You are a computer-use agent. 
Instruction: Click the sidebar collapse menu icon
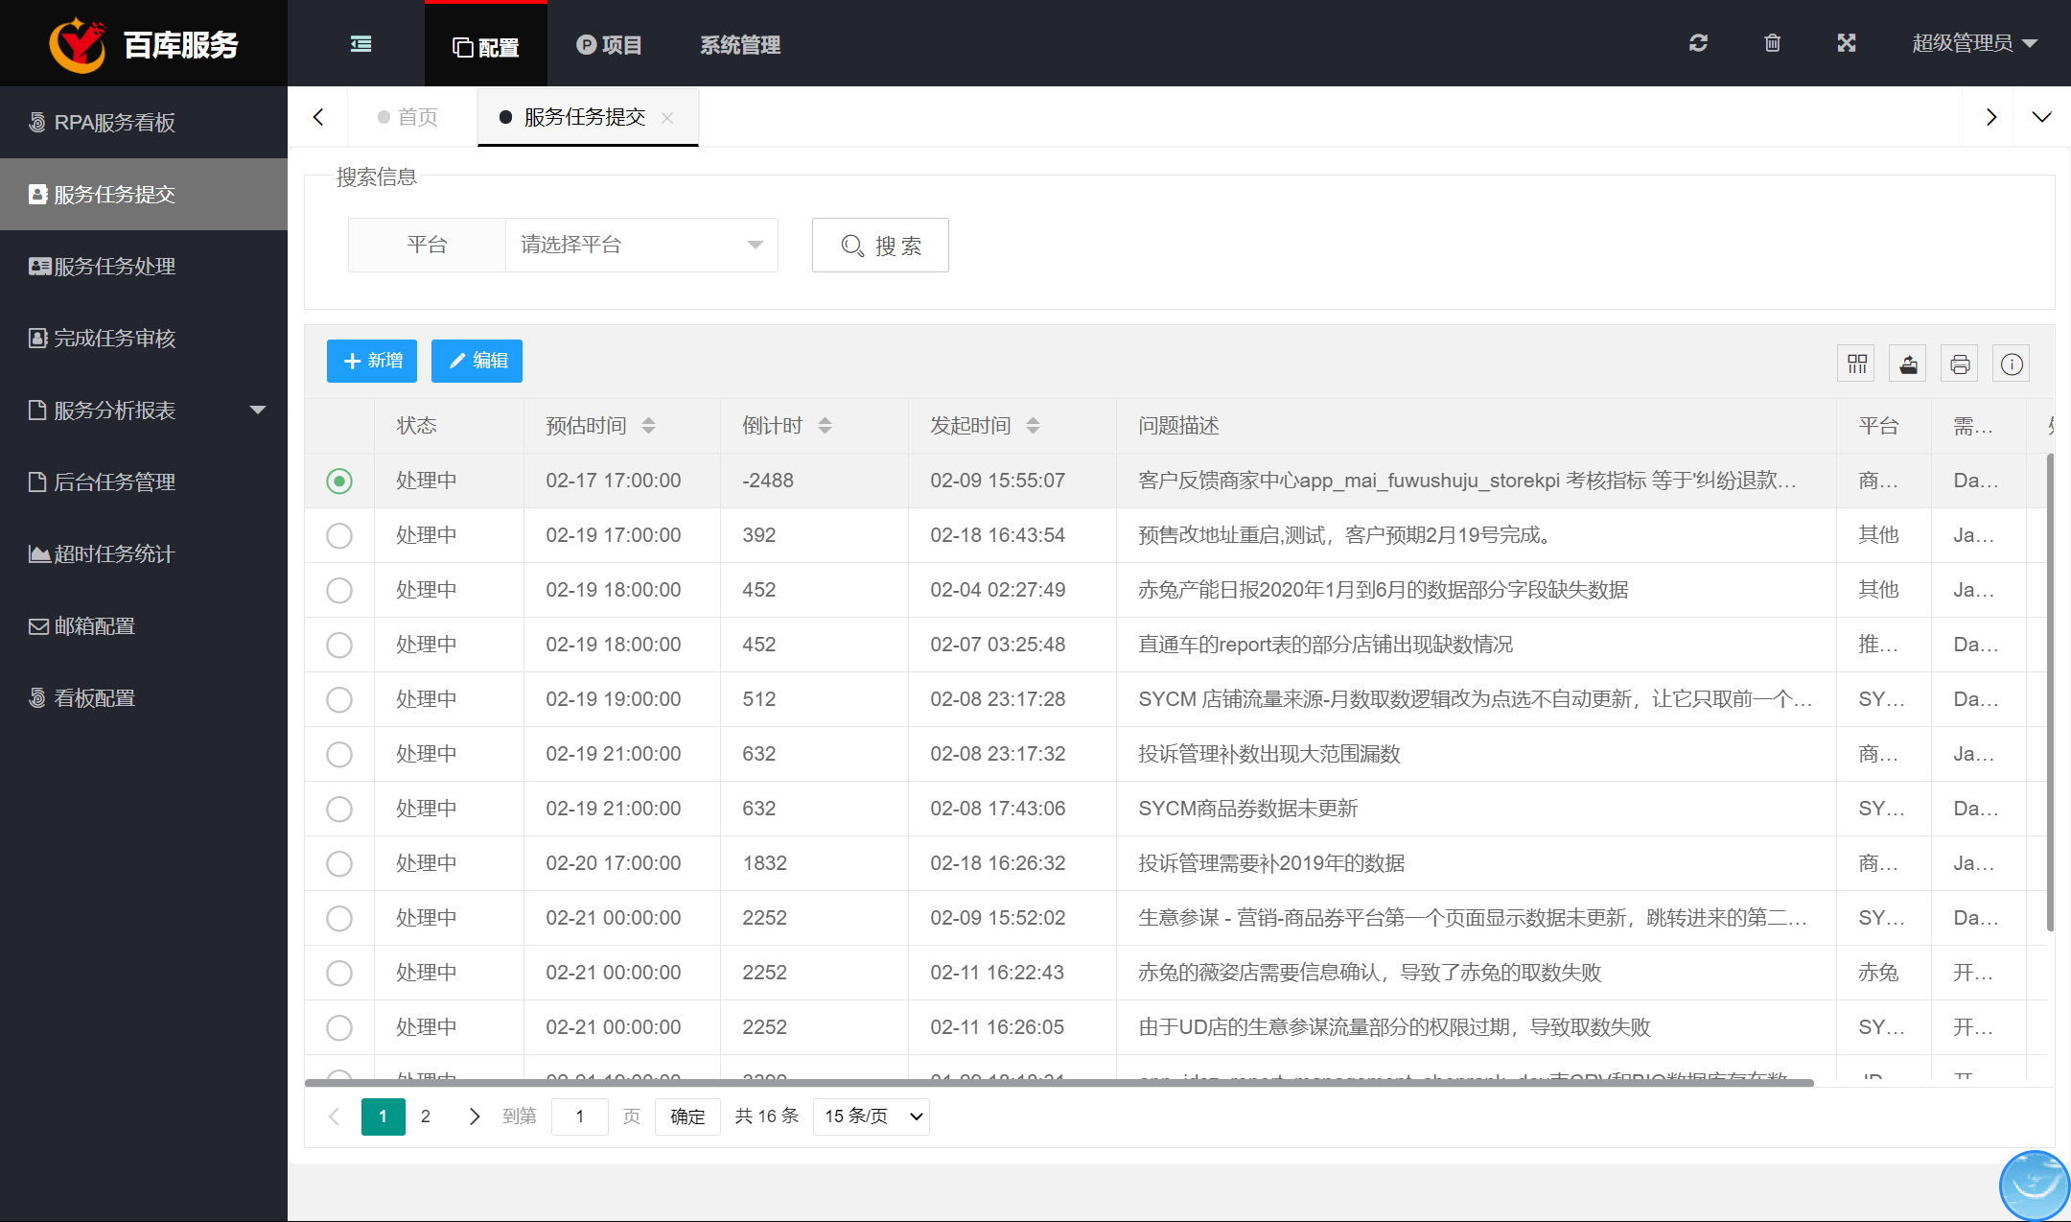coord(361,44)
